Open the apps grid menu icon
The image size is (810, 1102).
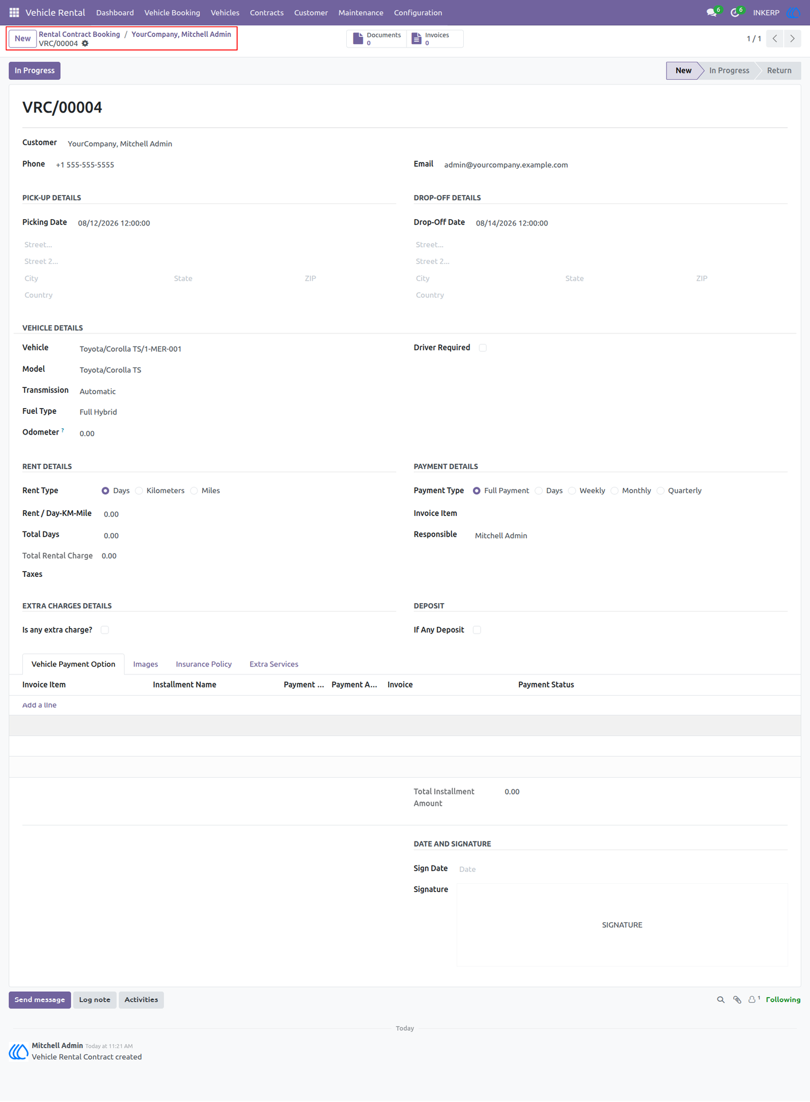tap(14, 13)
